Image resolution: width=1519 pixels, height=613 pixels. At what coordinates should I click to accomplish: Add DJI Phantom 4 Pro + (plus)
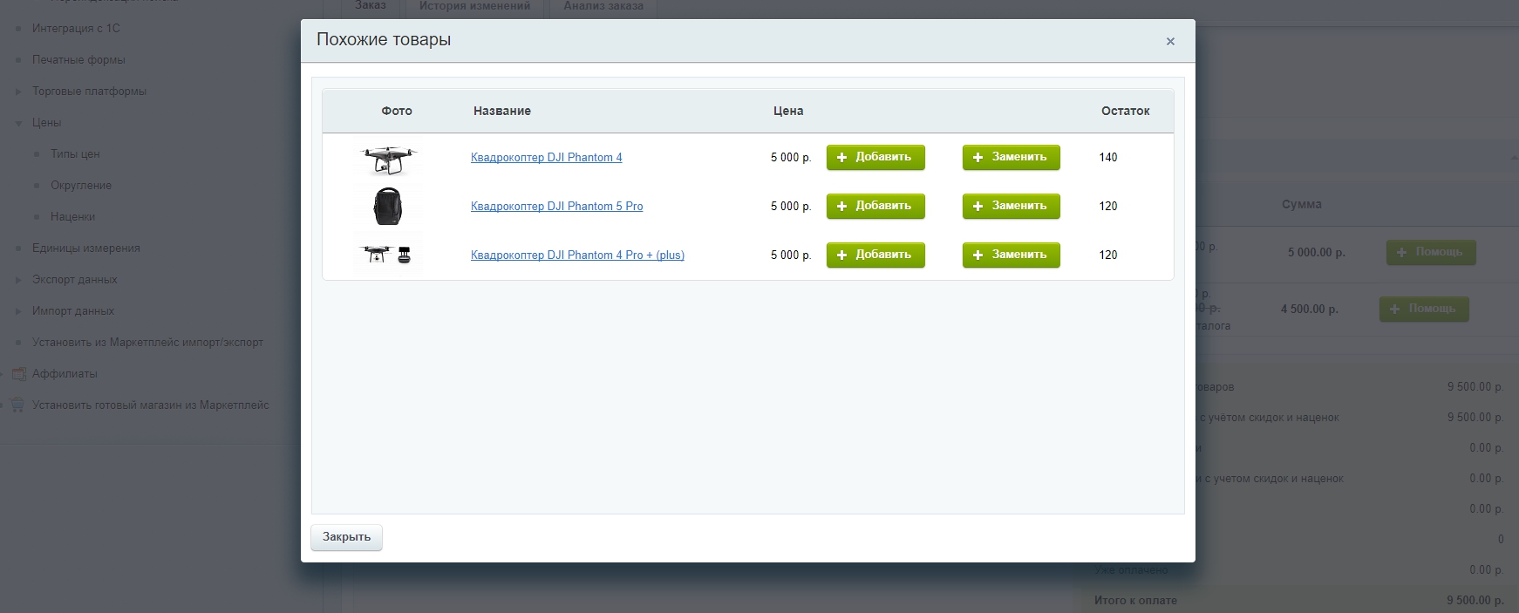pyautogui.click(x=875, y=255)
